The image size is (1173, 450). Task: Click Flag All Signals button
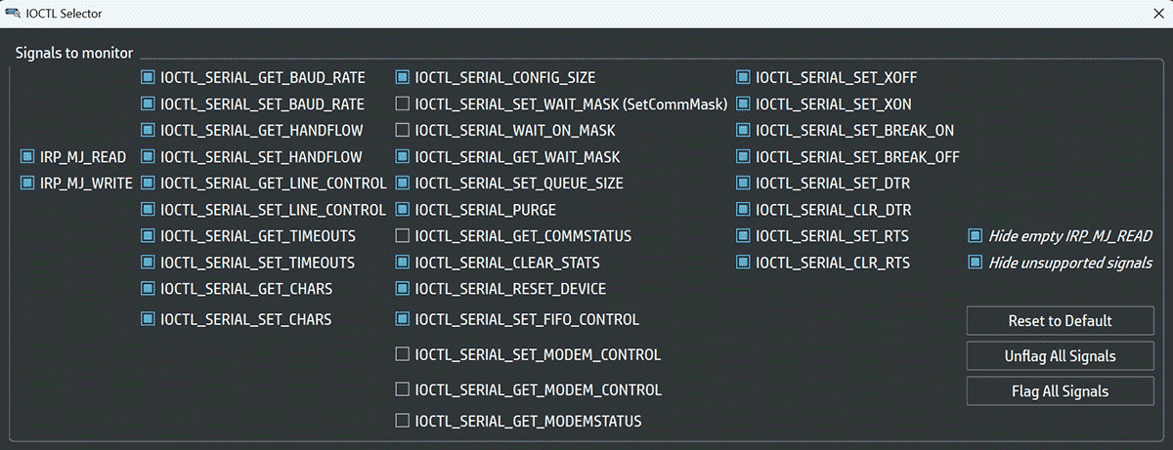(1061, 390)
